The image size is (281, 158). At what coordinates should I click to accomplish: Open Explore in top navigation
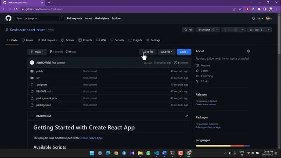[x=116, y=18]
